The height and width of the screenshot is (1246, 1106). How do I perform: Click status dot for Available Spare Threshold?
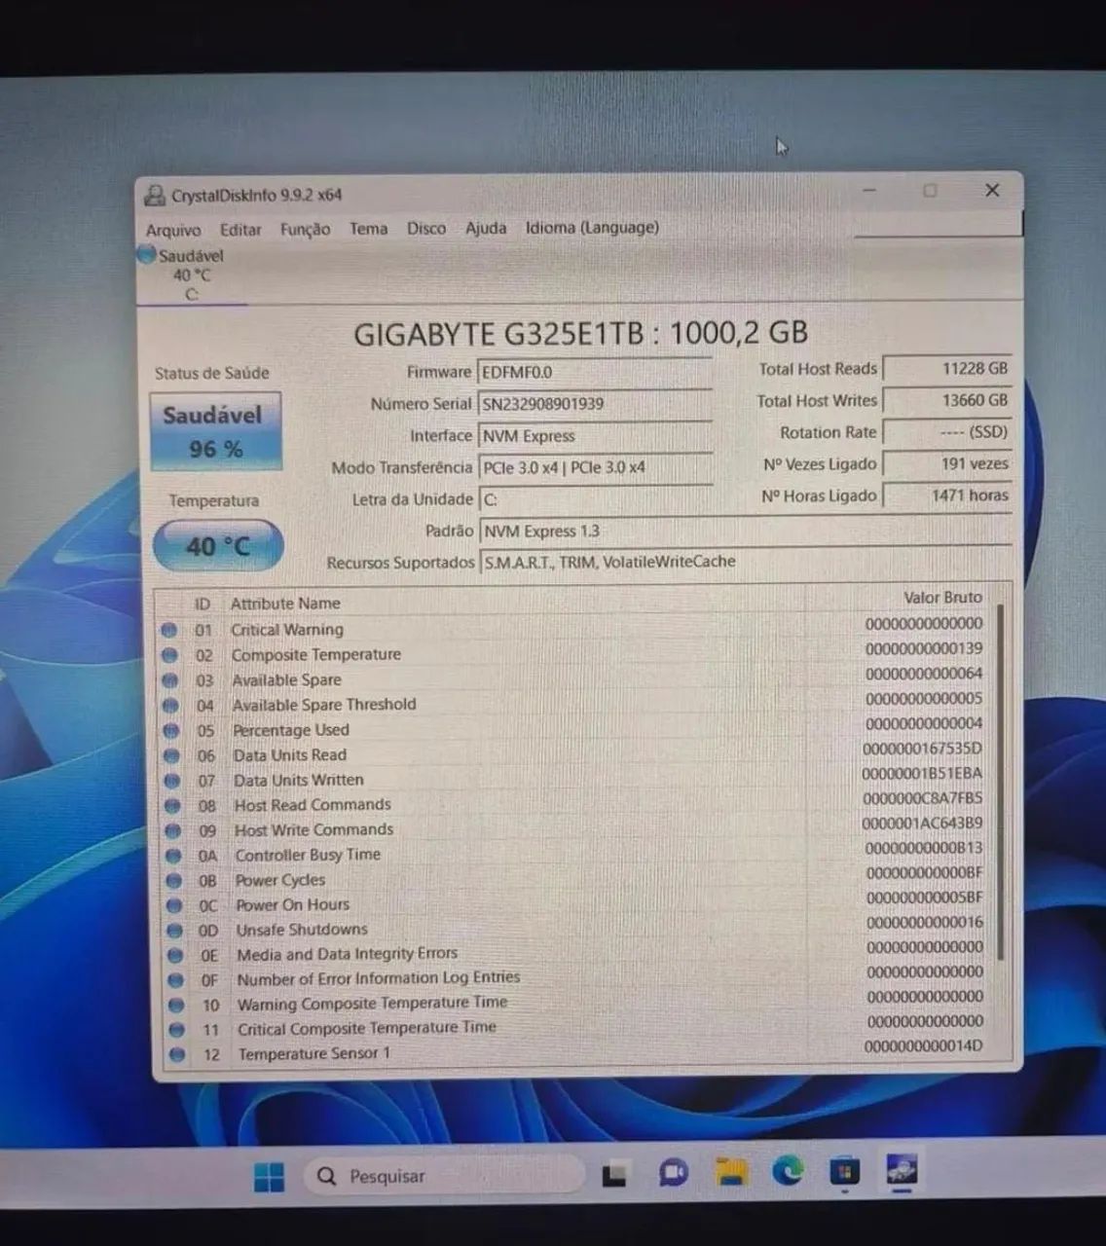coord(170,705)
